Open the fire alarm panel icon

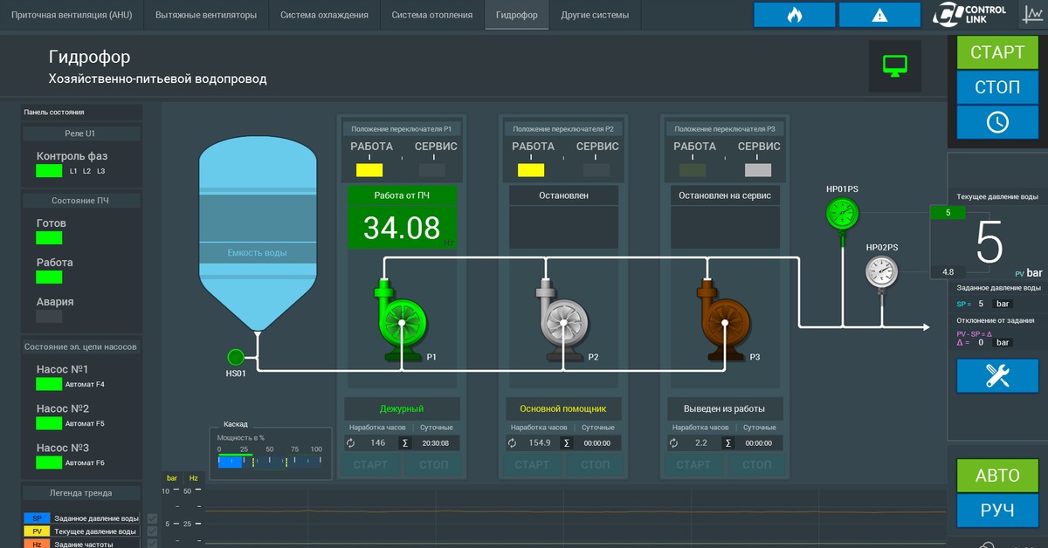coord(794,15)
